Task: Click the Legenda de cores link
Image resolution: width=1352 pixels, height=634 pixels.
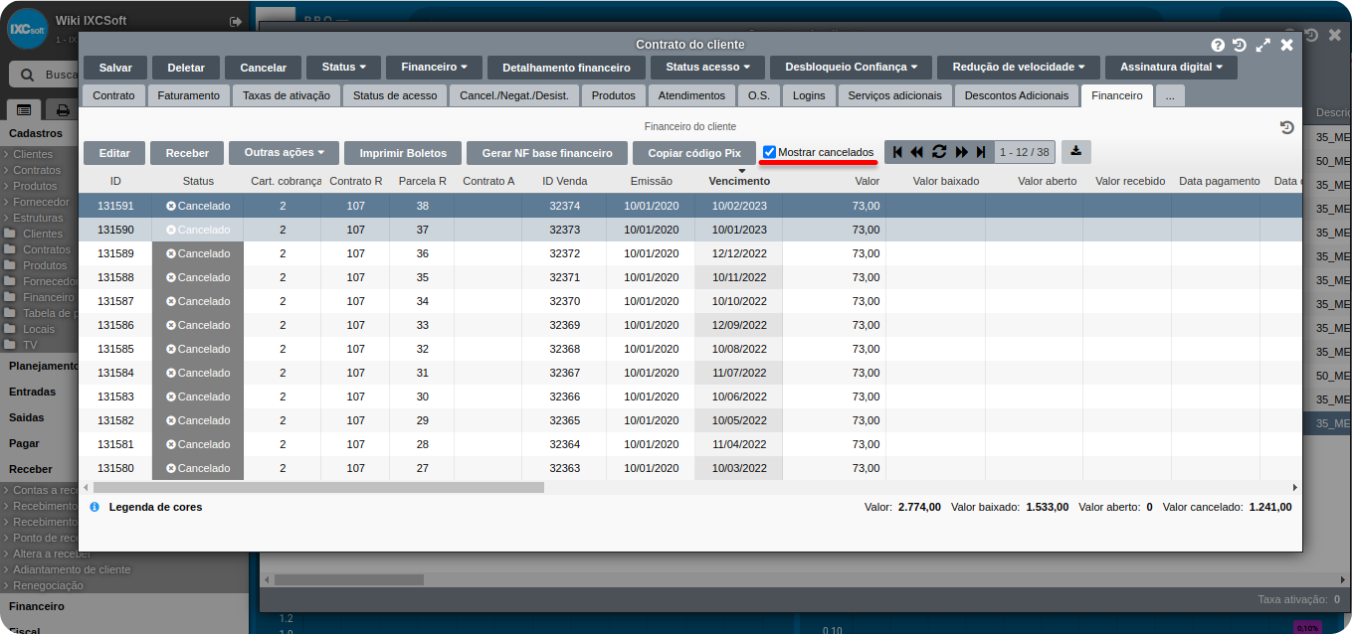Action: 155,507
